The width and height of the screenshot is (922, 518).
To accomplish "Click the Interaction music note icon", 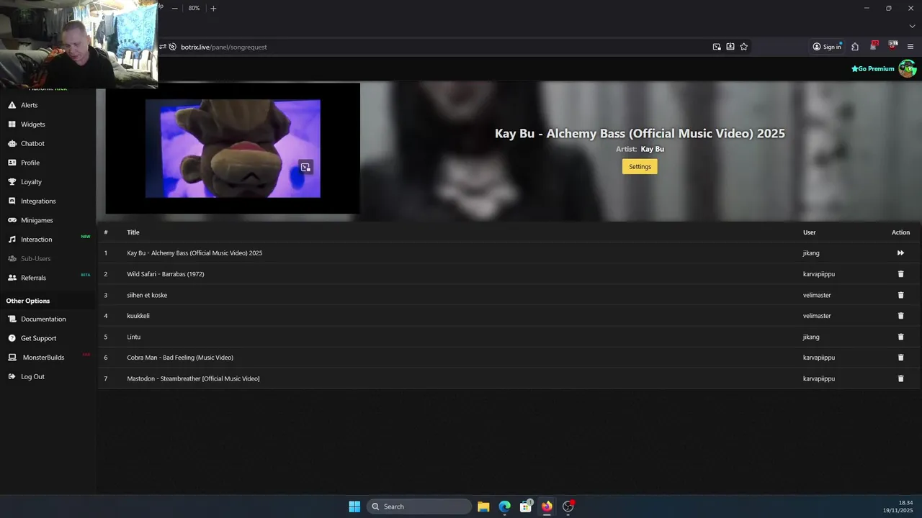I will (x=12, y=240).
